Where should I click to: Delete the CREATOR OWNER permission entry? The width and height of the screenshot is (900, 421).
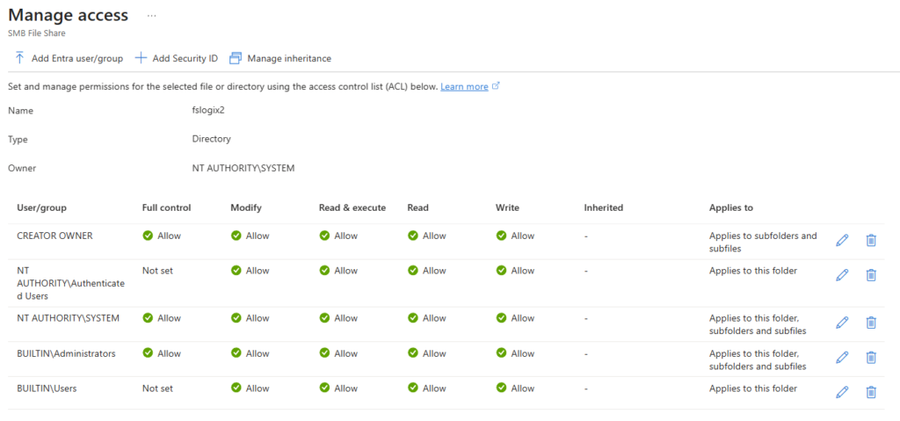[871, 240]
